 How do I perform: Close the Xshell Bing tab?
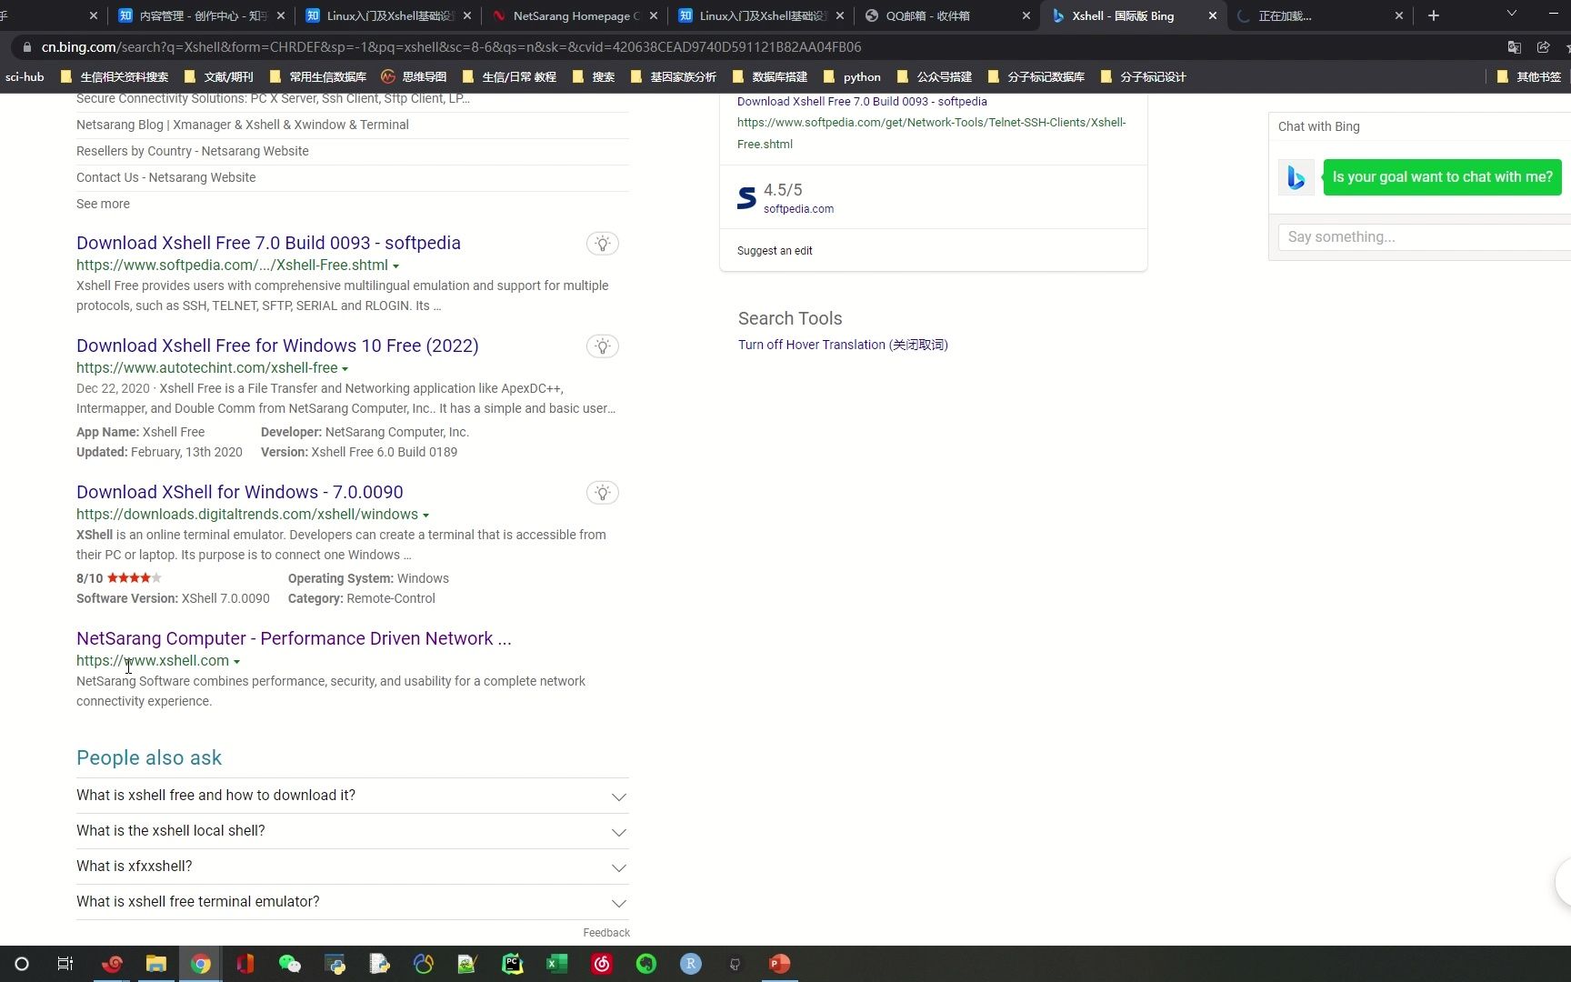[1213, 15]
